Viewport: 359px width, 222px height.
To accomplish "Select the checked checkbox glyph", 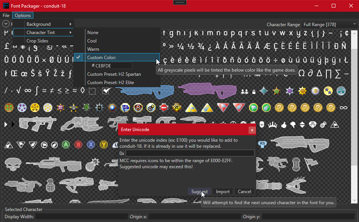I will 106,91.
